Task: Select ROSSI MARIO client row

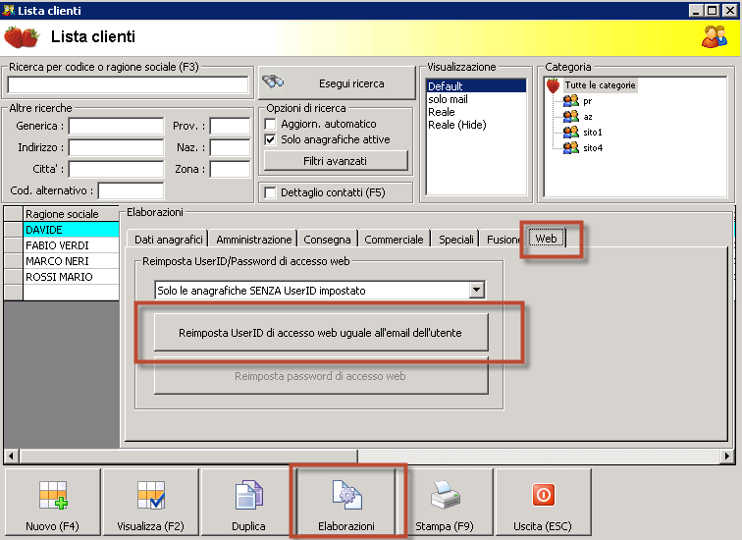Action: (x=71, y=277)
